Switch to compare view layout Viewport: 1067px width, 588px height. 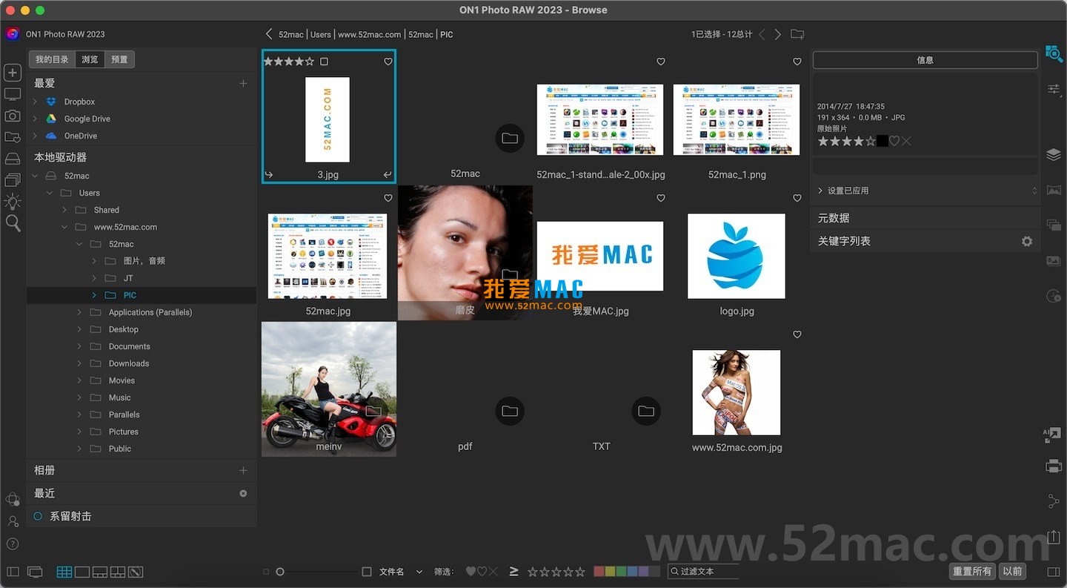(x=118, y=572)
